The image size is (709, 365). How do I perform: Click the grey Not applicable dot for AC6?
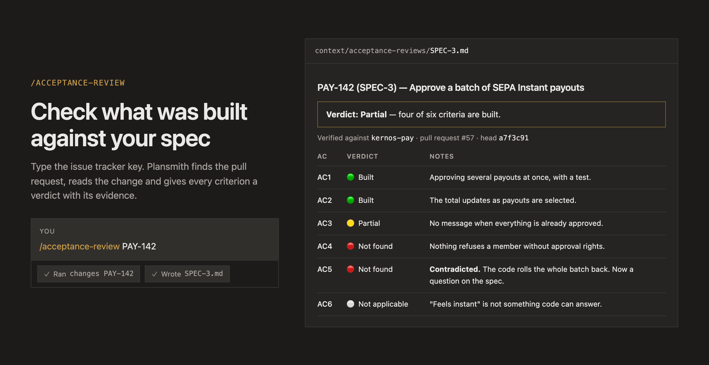pos(350,304)
